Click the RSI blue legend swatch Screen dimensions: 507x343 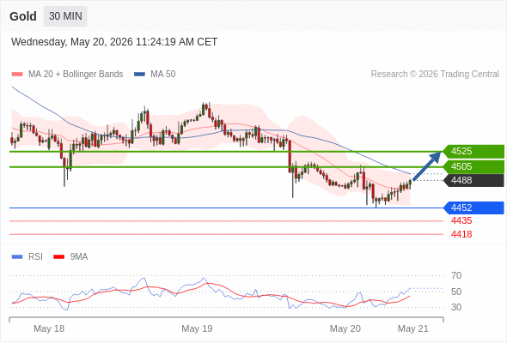(17, 257)
